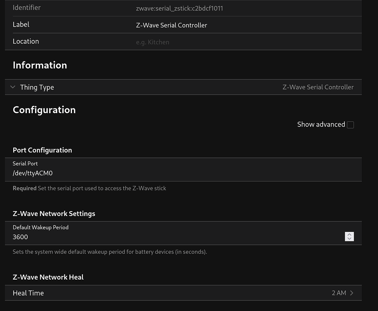Click the stepper up arrow for wakeup period
This screenshot has width=378, height=311.
click(349, 234)
